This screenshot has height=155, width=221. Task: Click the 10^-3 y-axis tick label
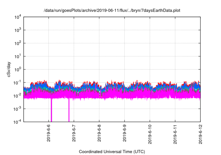(17, 108)
